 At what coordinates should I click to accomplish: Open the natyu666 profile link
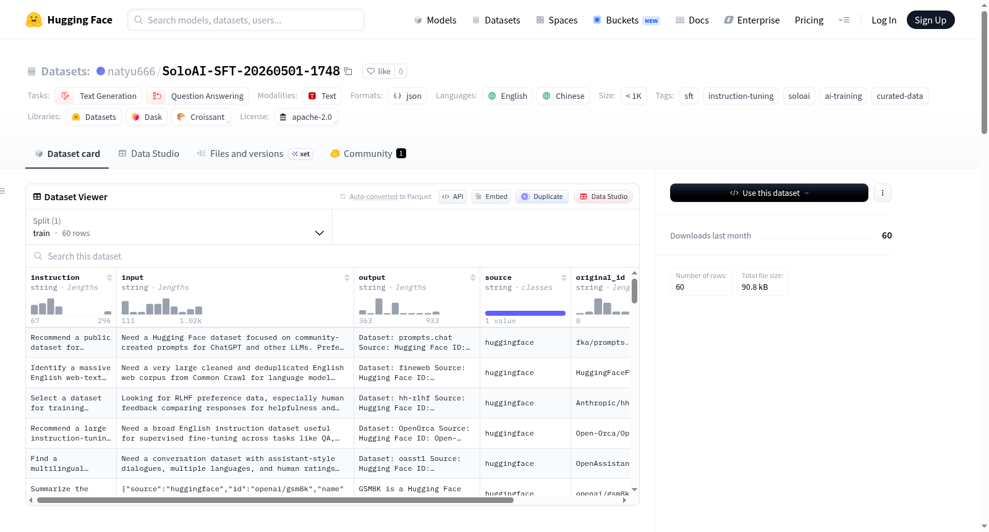tap(131, 71)
